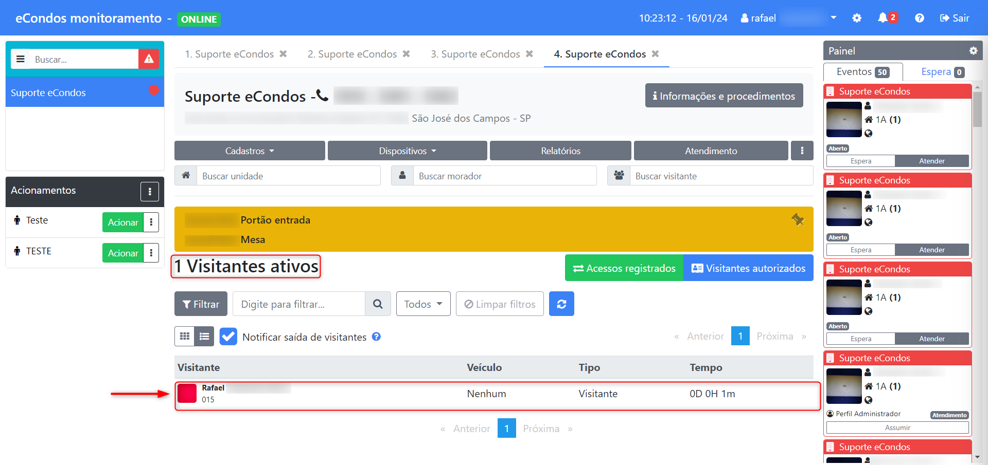Open settings gear in top bar
The height and width of the screenshot is (465, 988).
click(x=857, y=18)
